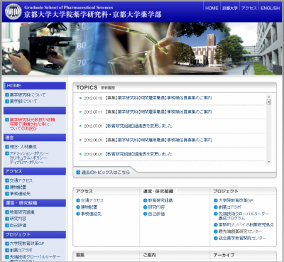Click the bullet icon beside sidebar 先端技術グローバルリーダー
Screen dimensions: 284x262
pos(7,257)
